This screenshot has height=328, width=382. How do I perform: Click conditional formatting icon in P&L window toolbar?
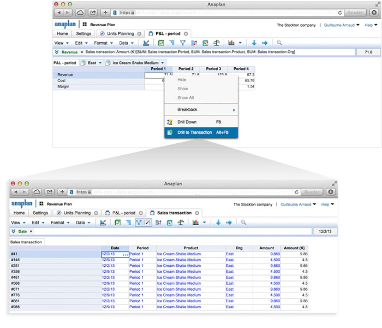205,43
